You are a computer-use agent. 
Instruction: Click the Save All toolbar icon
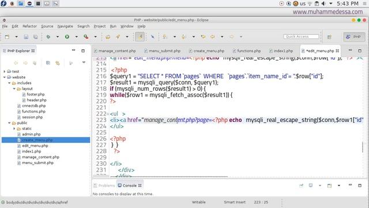(x=36, y=37)
